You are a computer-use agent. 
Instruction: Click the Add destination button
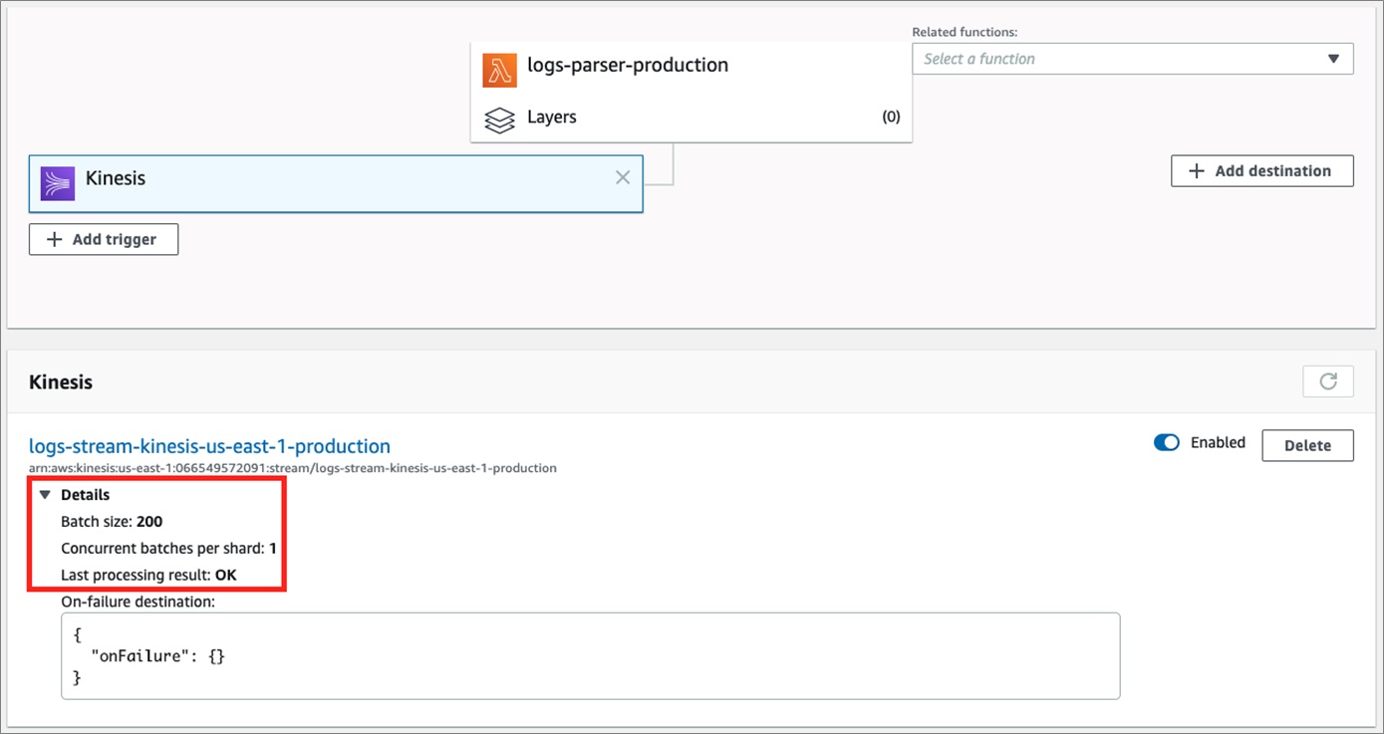point(1262,170)
